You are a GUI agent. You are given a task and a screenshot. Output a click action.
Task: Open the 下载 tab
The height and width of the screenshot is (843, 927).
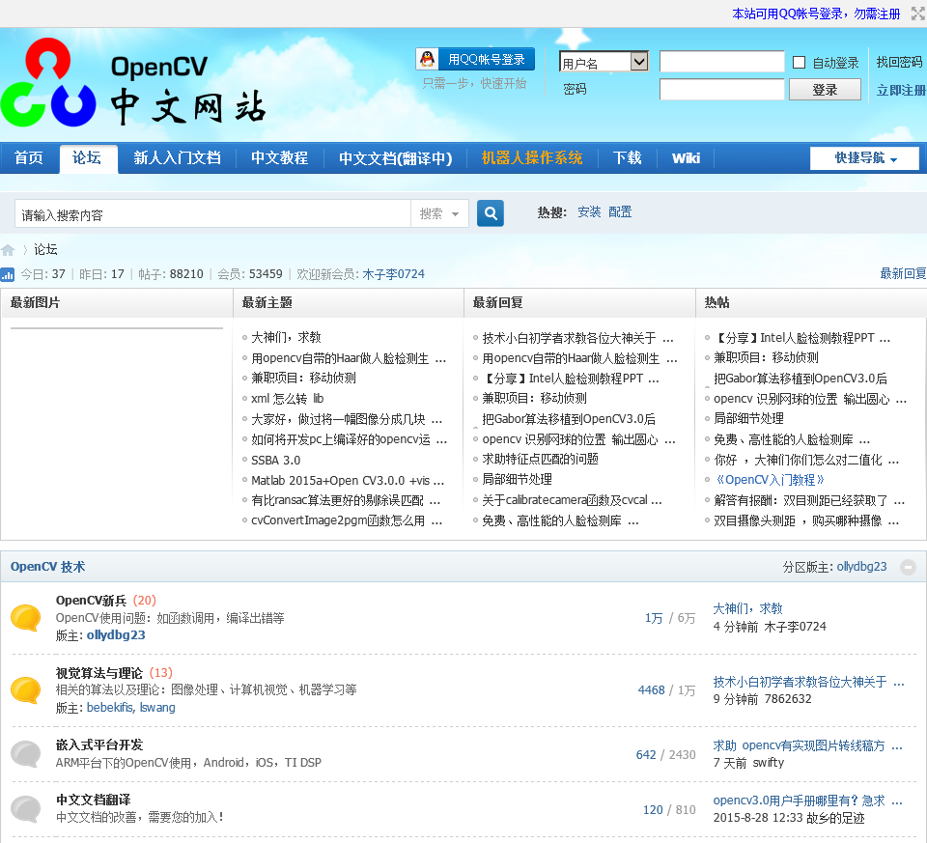pos(628,157)
